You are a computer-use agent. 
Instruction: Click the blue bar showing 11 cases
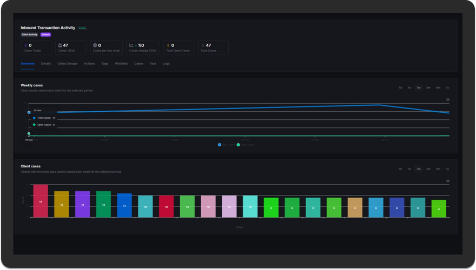tap(124, 205)
